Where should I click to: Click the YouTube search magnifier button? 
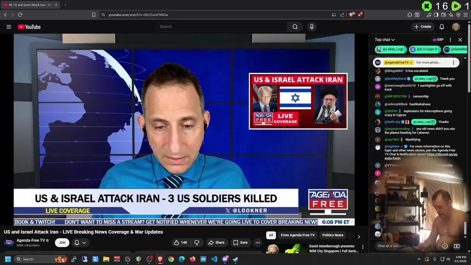click(295, 26)
